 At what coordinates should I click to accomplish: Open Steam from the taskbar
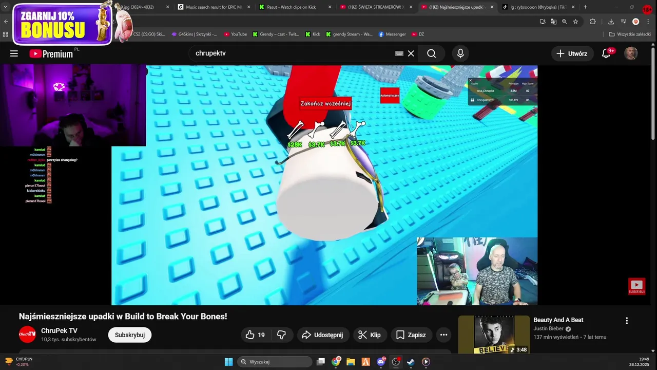(x=411, y=362)
